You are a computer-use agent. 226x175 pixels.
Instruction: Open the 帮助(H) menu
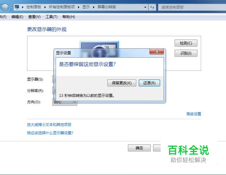68,17
